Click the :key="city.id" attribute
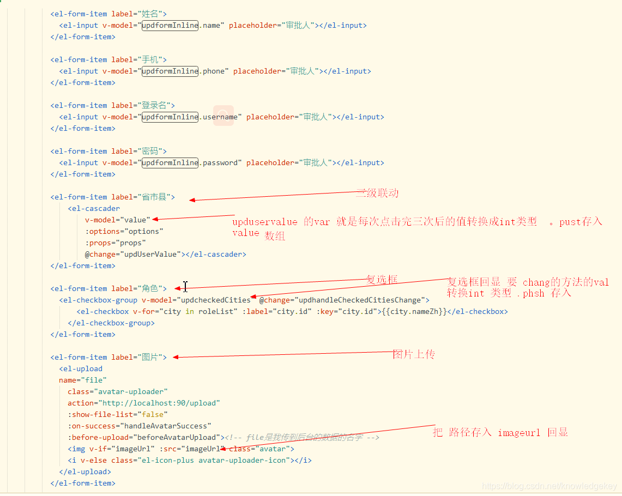622x496 pixels. pos(347,312)
